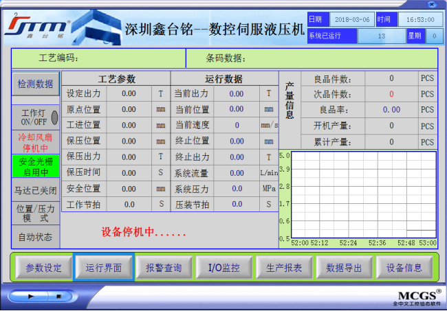Open 设备信息 device info

pos(404,268)
